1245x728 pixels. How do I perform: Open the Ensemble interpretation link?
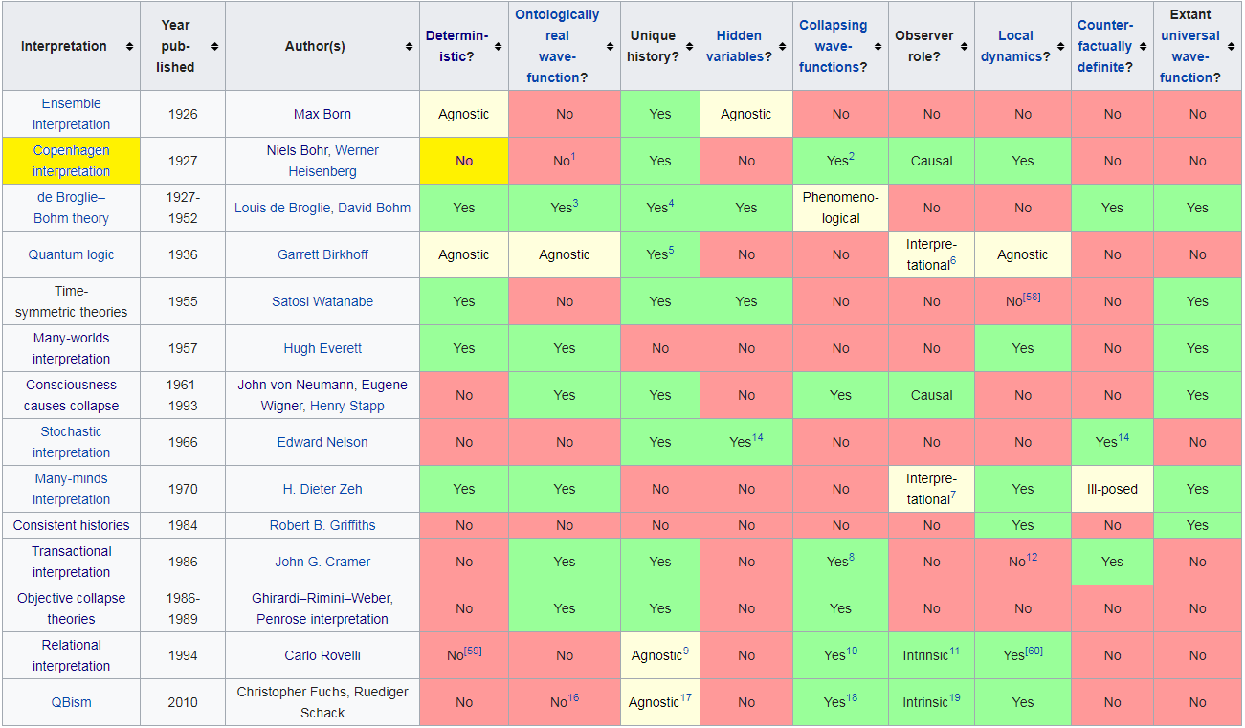click(71, 114)
